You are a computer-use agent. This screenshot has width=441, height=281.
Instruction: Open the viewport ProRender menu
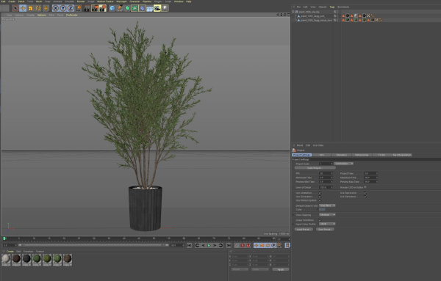tap(71, 15)
